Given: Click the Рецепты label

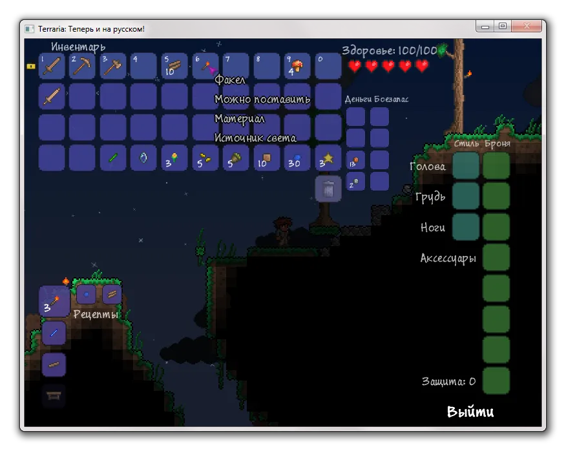Looking at the screenshot, I should (x=96, y=315).
